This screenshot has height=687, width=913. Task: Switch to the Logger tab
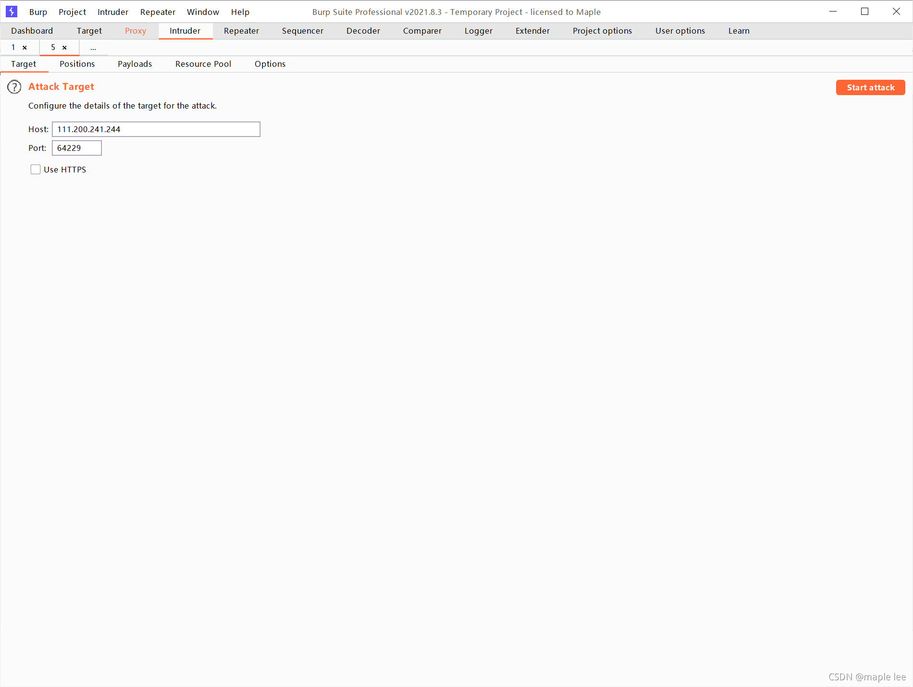click(x=479, y=31)
